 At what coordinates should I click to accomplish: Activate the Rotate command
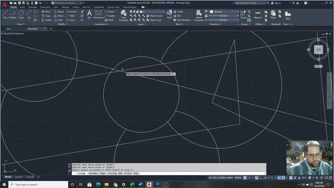tap(59, 11)
